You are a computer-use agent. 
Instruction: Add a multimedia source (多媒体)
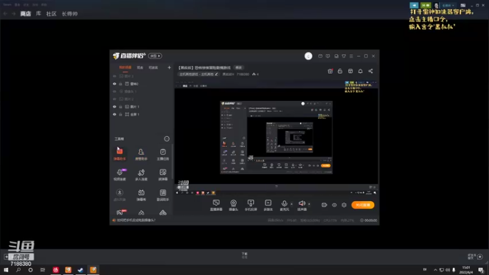[268, 205]
